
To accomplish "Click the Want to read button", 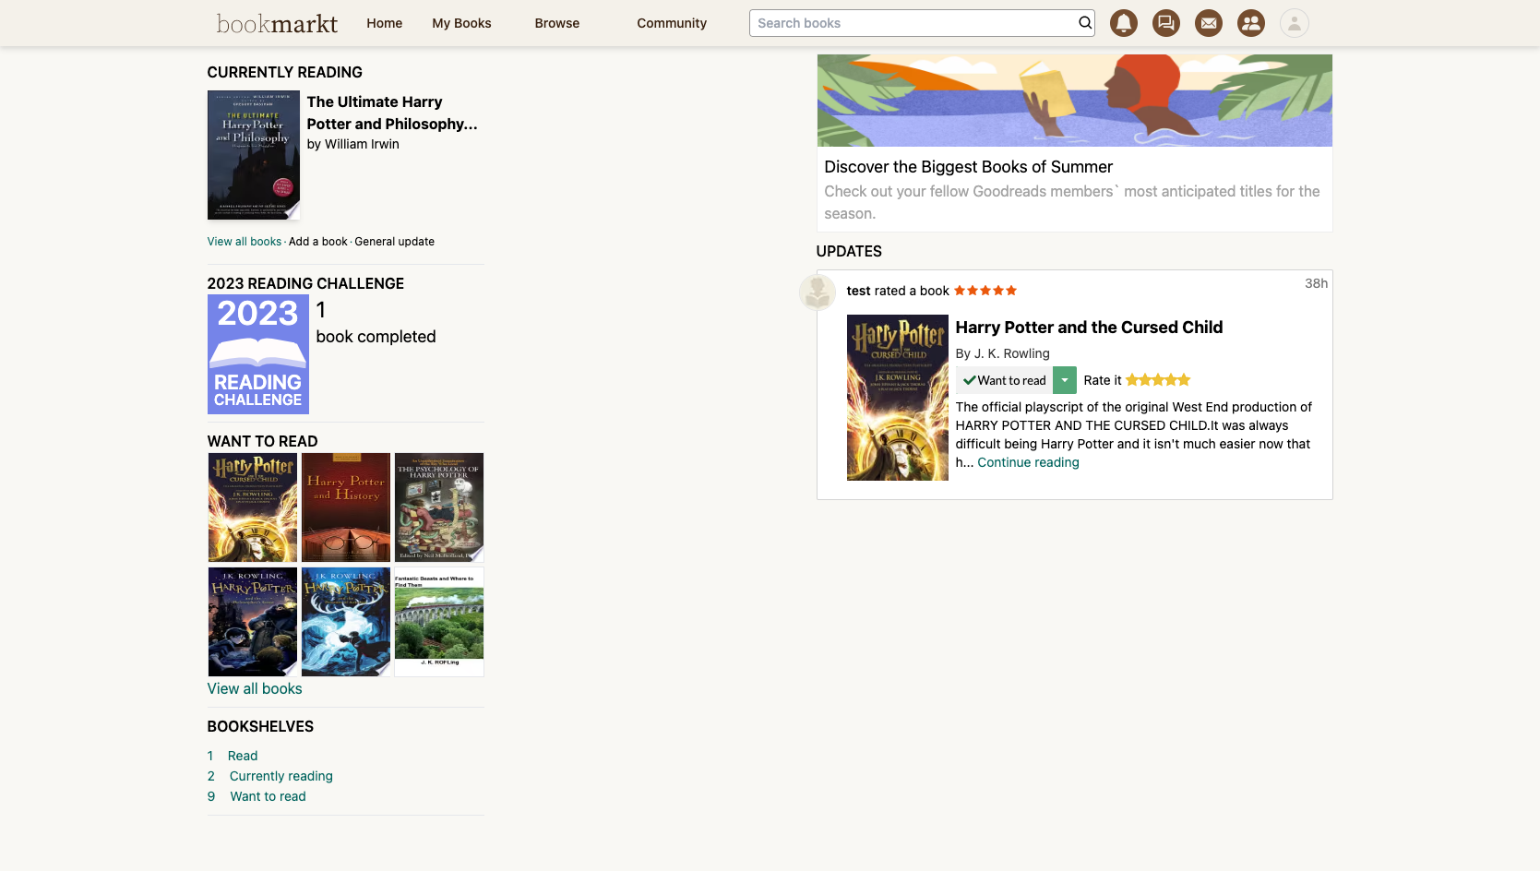I will click(1004, 380).
